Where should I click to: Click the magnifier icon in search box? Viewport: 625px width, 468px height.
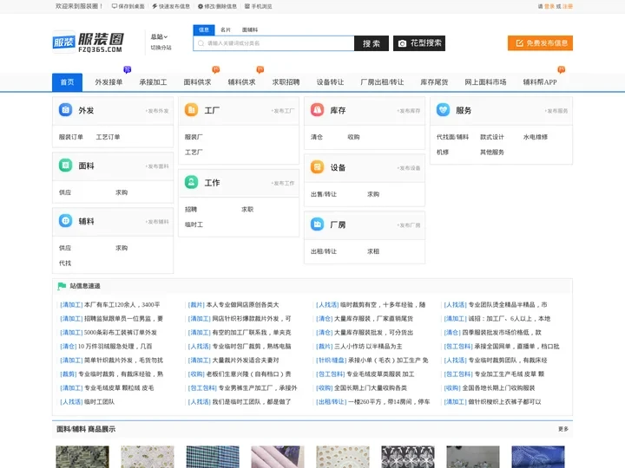[x=201, y=43]
